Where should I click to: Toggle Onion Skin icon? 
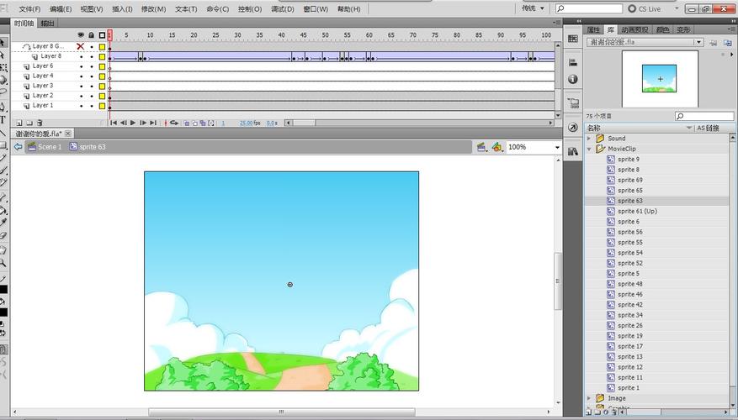(x=186, y=123)
